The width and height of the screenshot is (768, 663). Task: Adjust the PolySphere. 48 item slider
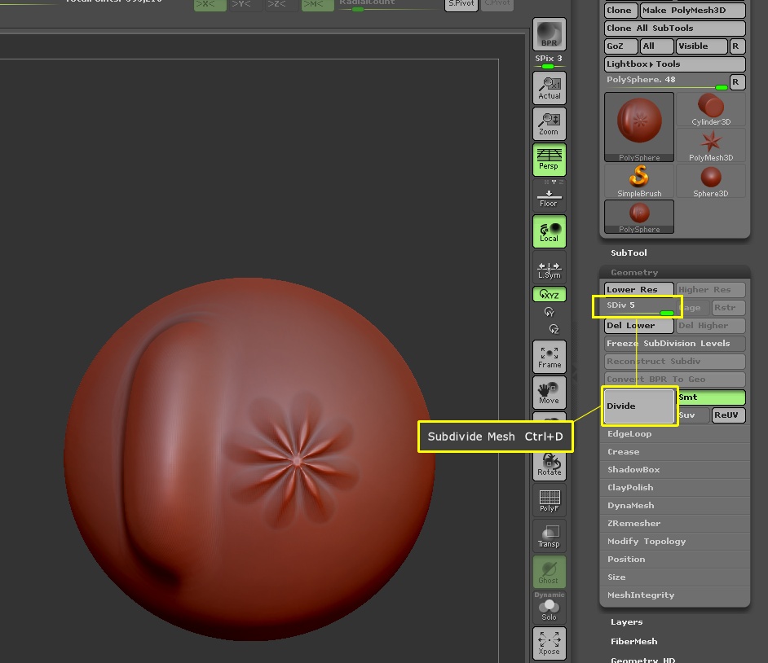(x=666, y=82)
